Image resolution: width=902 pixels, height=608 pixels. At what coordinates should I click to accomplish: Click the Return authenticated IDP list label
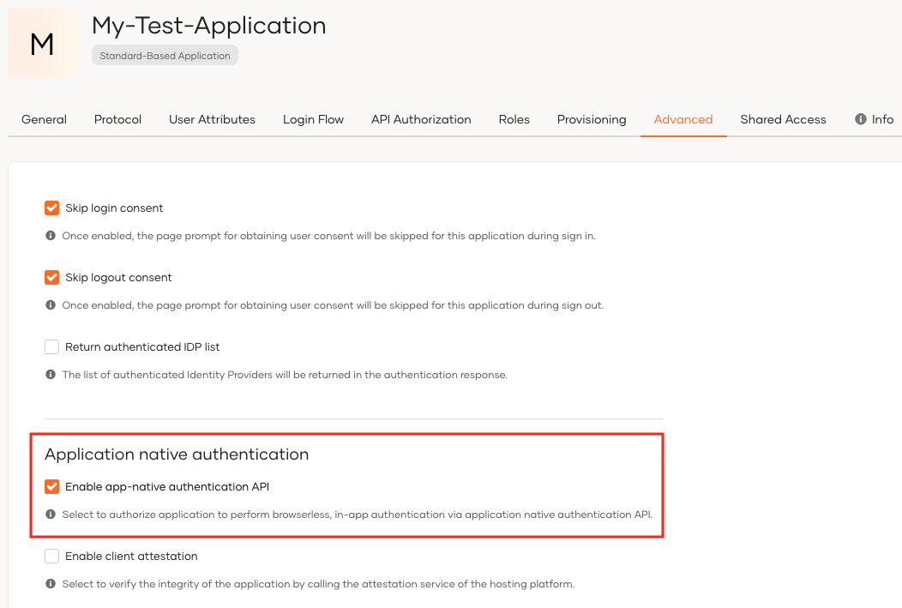pos(142,346)
